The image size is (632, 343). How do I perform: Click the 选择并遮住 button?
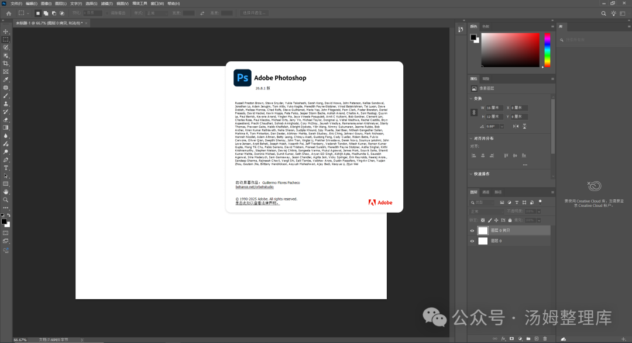click(254, 13)
